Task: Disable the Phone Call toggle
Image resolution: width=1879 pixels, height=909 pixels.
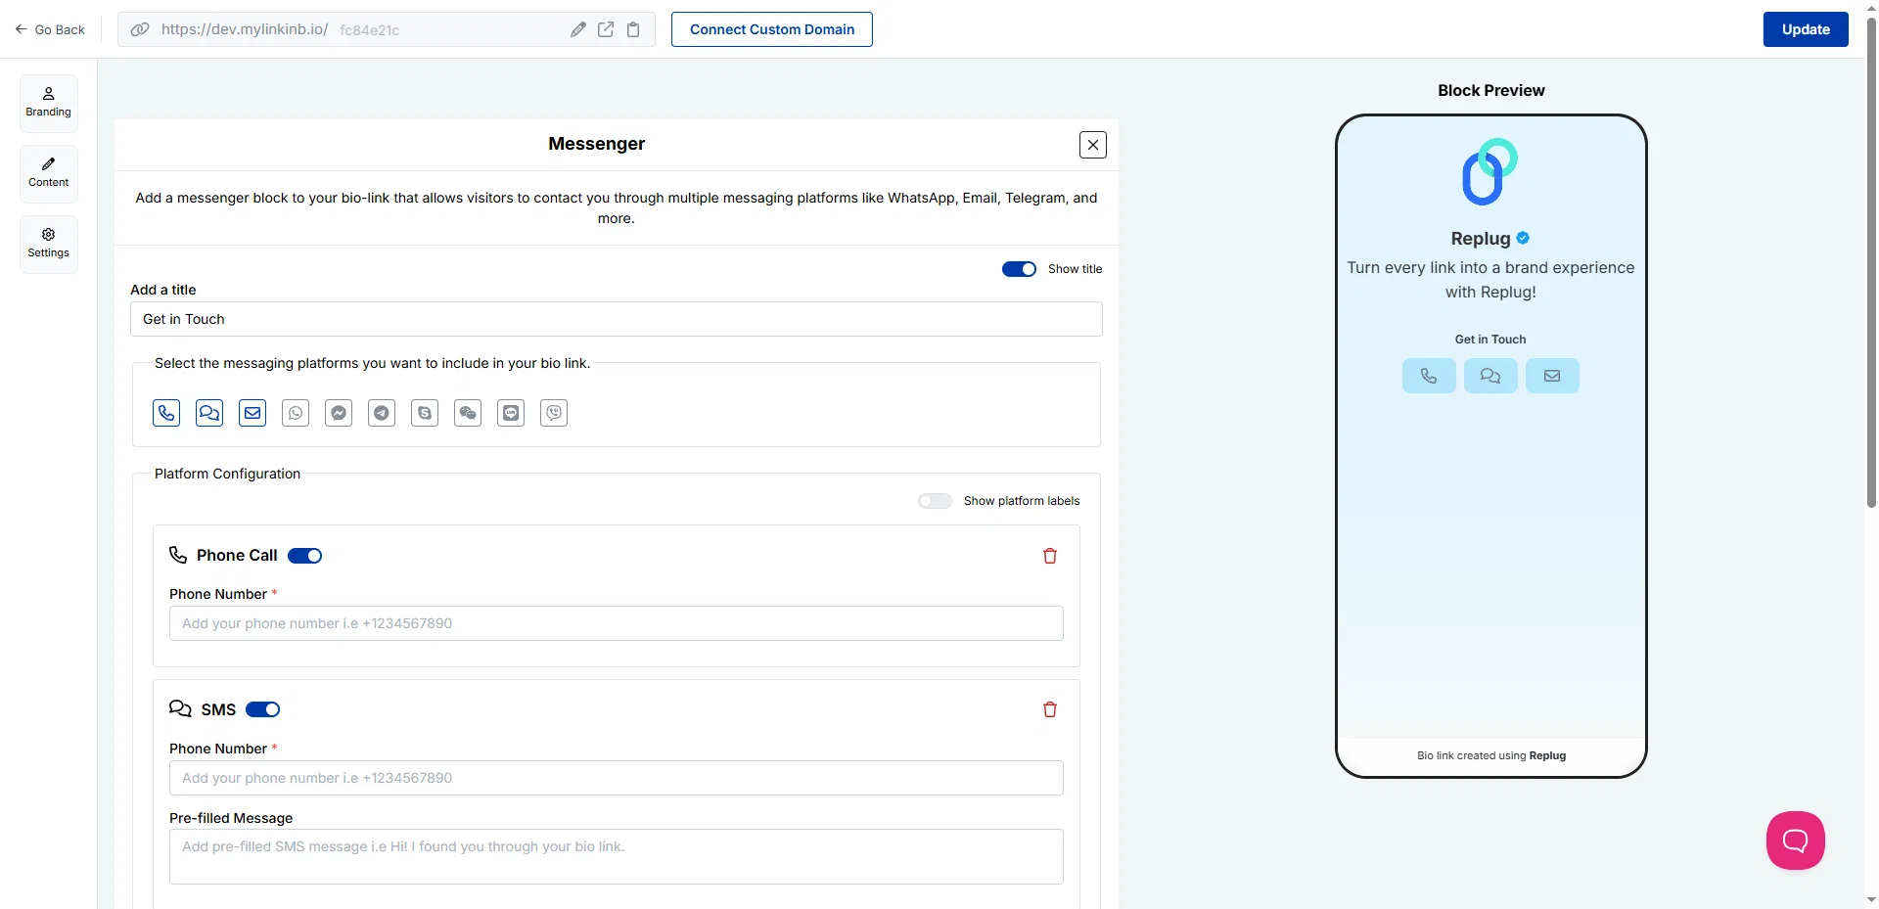Action: (x=305, y=556)
